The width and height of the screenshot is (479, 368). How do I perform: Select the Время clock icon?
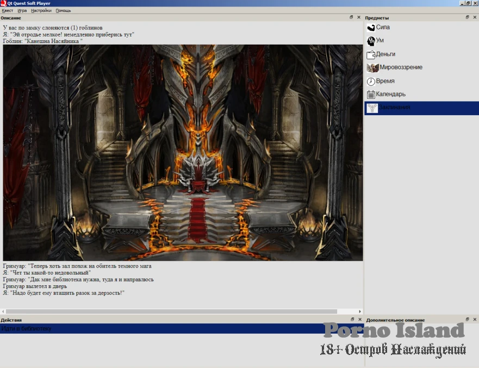tap(371, 81)
